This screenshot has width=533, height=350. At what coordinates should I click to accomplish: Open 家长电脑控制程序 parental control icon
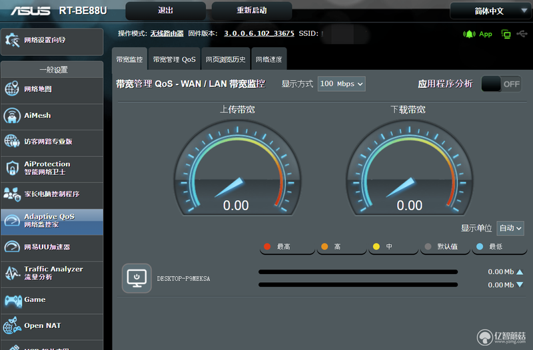coord(12,194)
